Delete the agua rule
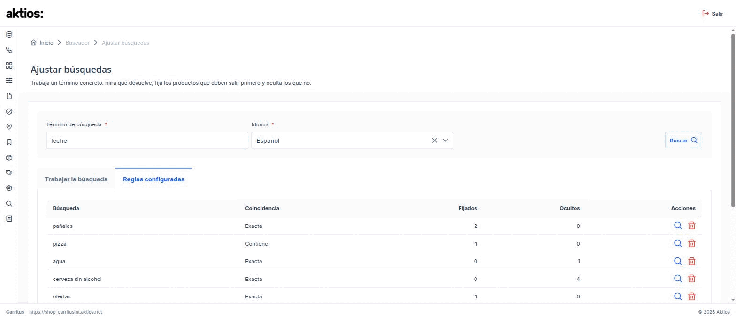 [x=691, y=261]
